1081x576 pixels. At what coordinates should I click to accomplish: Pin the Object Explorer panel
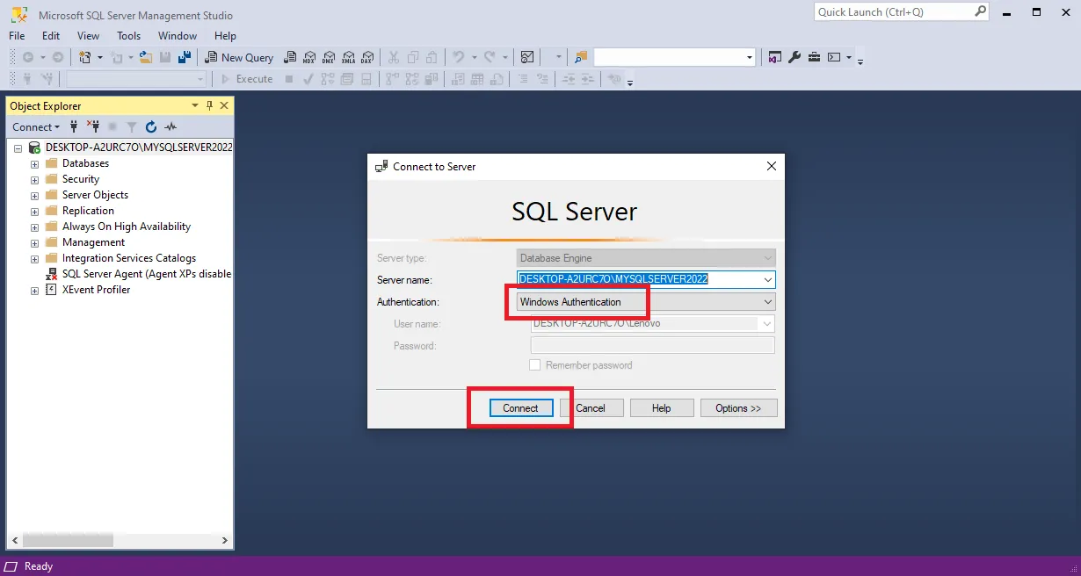[x=209, y=105]
